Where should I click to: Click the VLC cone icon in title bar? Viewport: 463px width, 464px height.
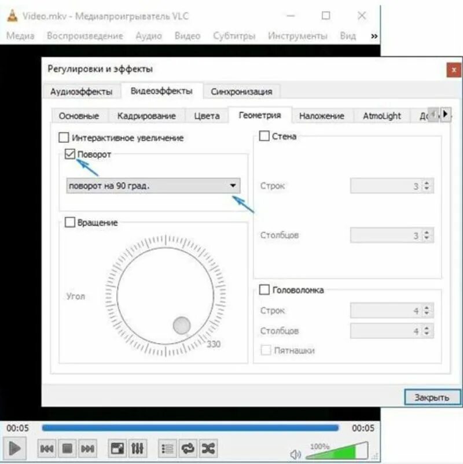pos(12,16)
